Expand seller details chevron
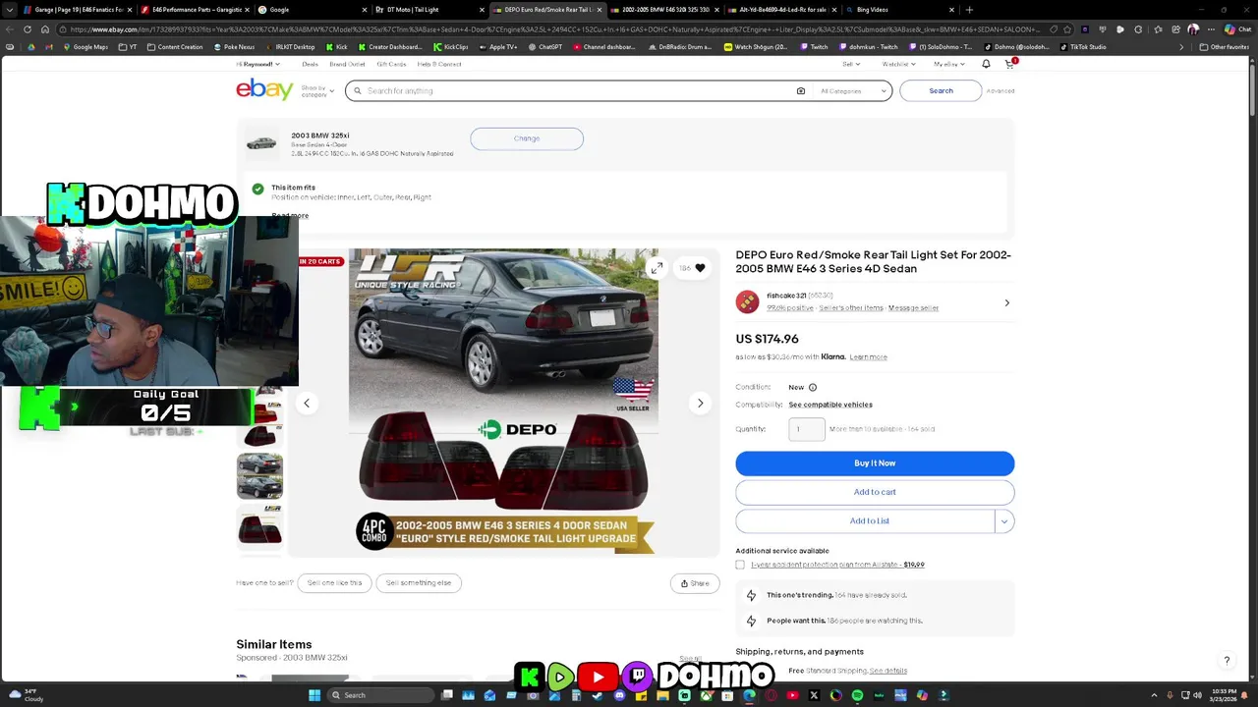Image resolution: width=1258 pixels, height=707 pixels. coord(1006,302)
